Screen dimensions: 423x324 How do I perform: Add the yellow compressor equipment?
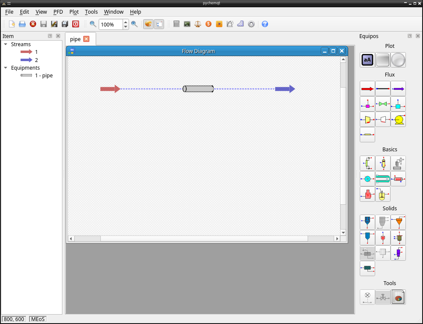[x=367, y=119]
